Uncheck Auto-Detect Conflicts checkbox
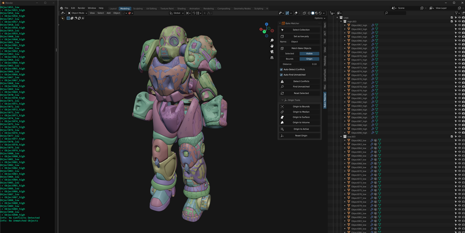The width and height of the screenshot is (465, 233). (281, 69)
